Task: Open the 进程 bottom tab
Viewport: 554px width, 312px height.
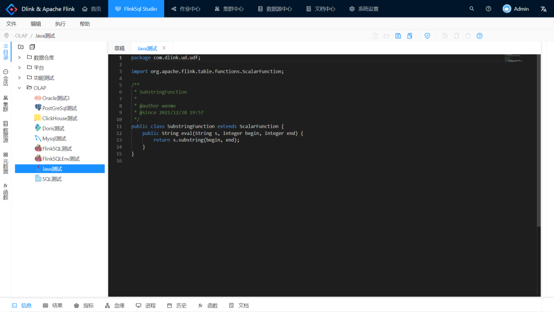Action: [146, 306]
